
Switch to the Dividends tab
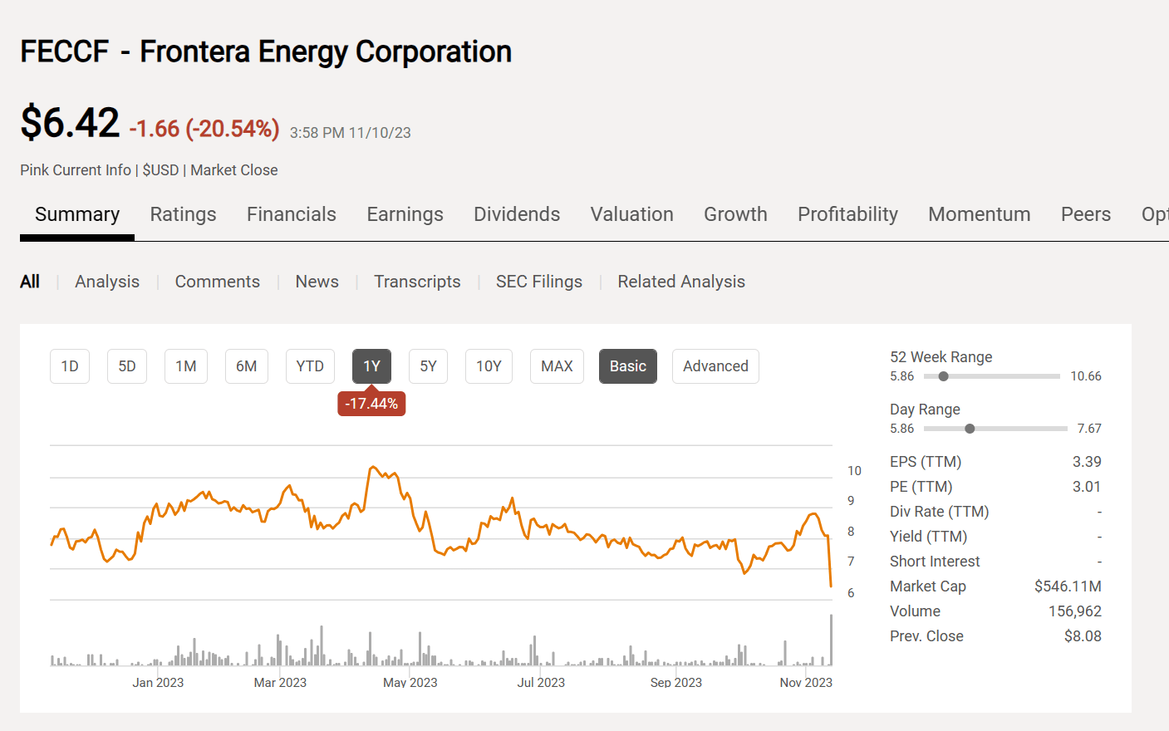pos(517,214)
